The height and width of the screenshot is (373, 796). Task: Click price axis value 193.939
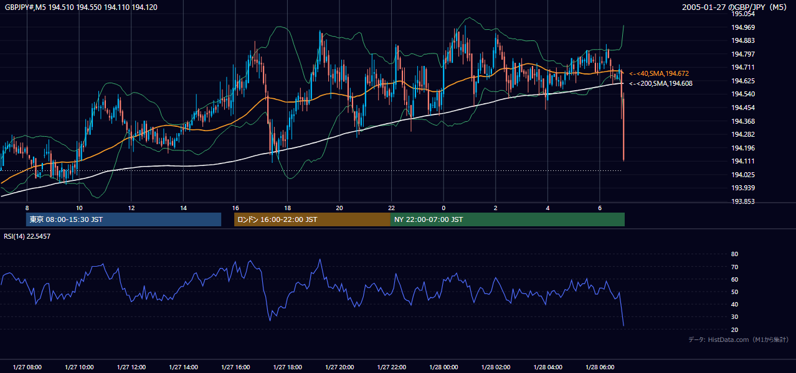point(743,188)
